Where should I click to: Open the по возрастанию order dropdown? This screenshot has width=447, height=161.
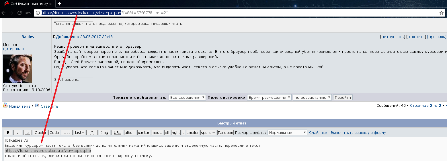(x=312, y=97)
